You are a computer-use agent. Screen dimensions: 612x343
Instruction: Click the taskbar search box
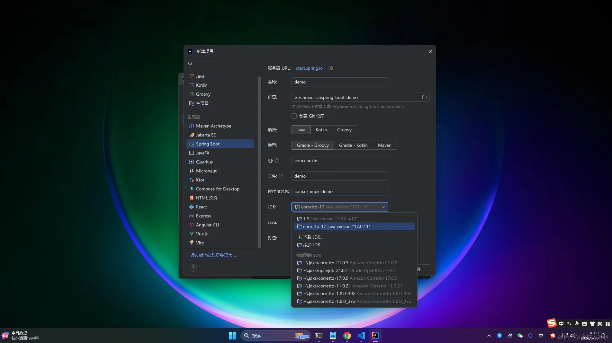pos(275,336)
